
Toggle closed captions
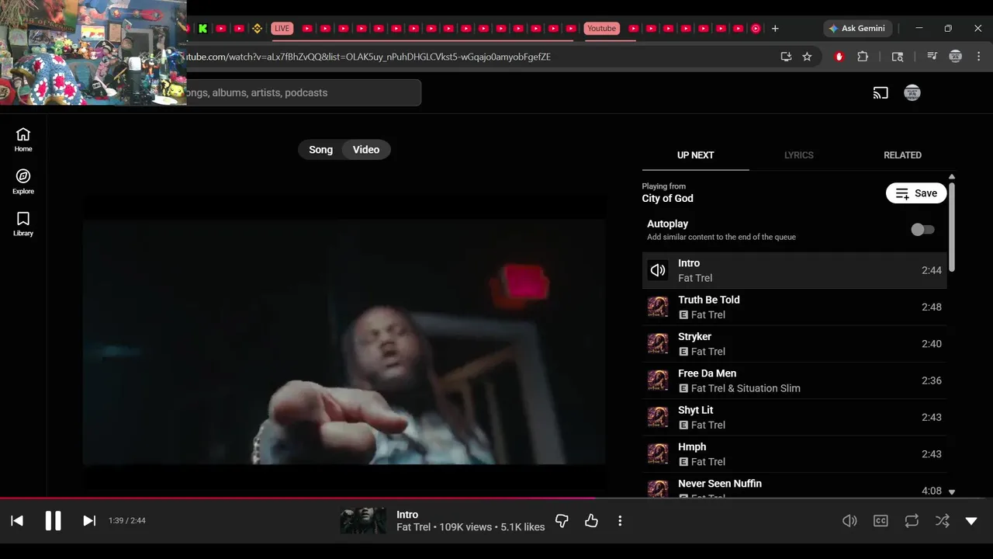[881, 521]
